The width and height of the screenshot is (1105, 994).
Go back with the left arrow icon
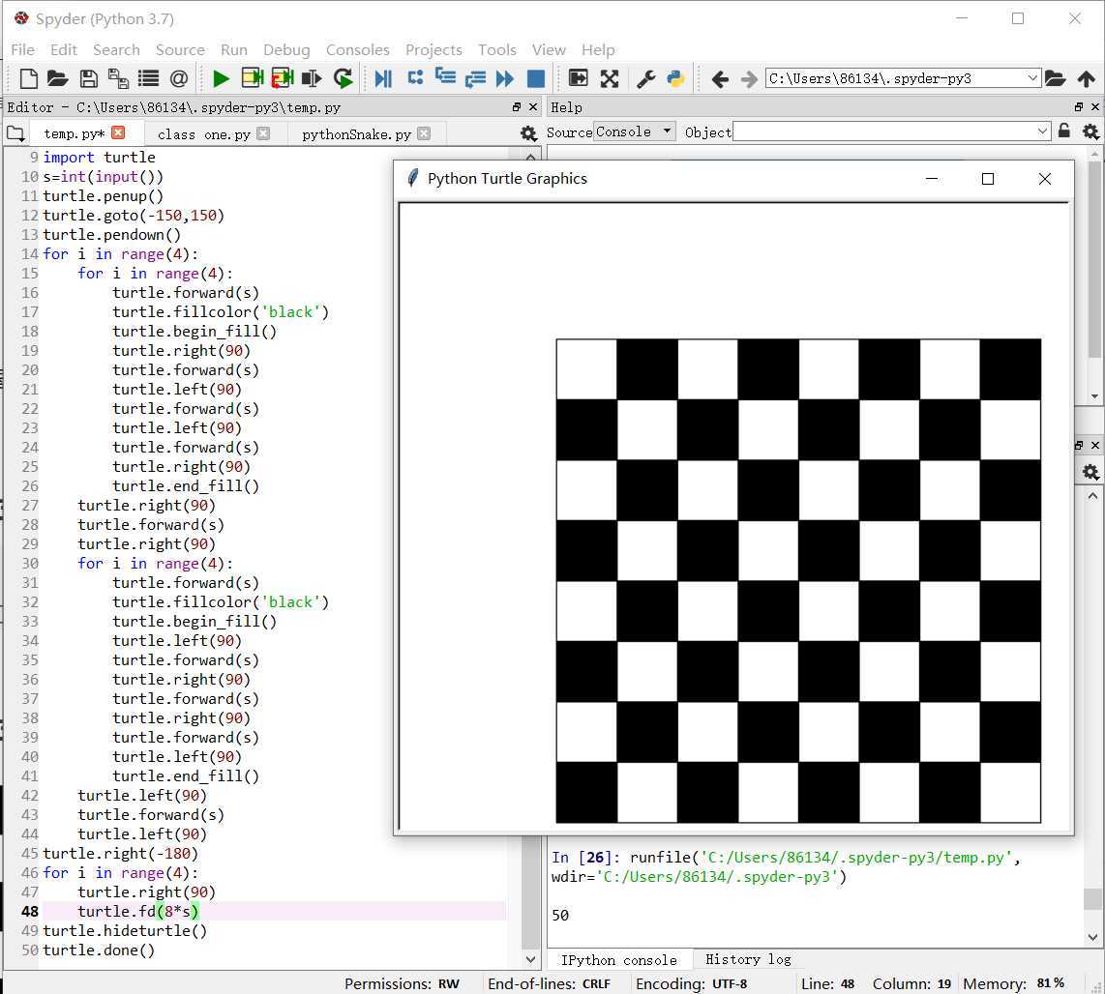click(x=720, y=79)
